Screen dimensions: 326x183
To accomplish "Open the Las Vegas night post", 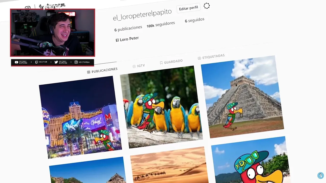I will 80,117.
